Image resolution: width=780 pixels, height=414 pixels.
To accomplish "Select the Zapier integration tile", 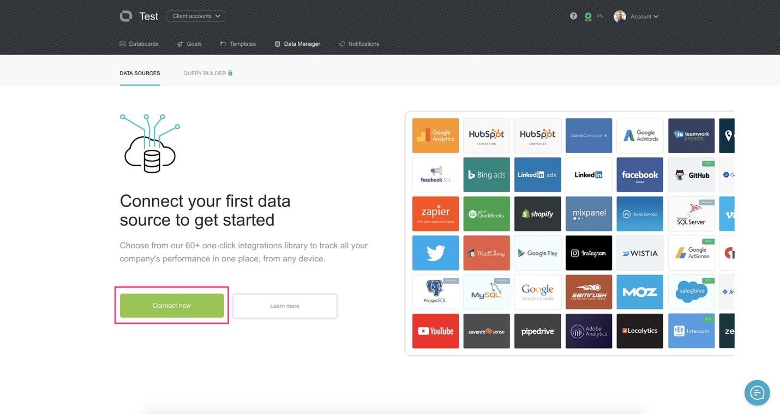I will pos(435,214).
